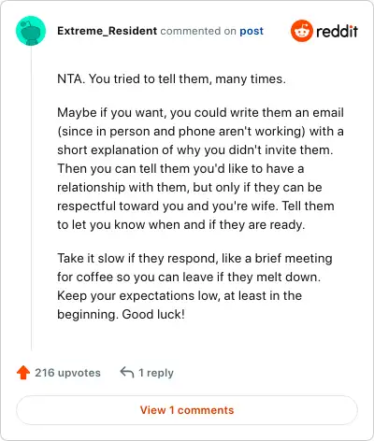Collapse the comment using vertical thread line
This screenshot has width=374, height=441.
click(31, 198)
